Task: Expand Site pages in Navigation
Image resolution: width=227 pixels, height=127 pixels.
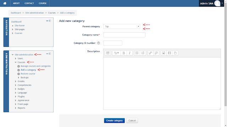Action: [x=13, y=29]
